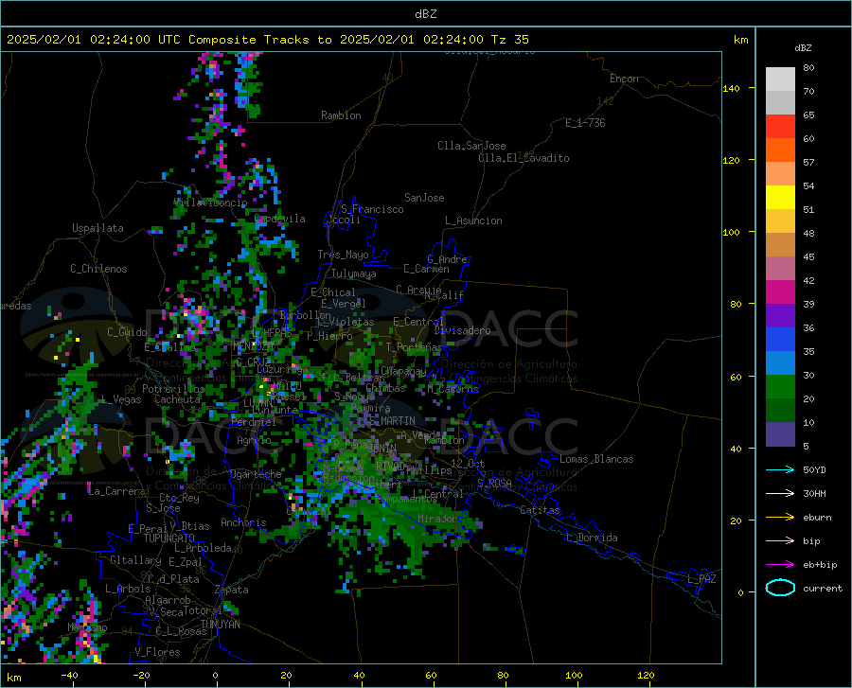Click the dBZ title at top center
This screenshot has width=852, height=688.
[425, 14]
